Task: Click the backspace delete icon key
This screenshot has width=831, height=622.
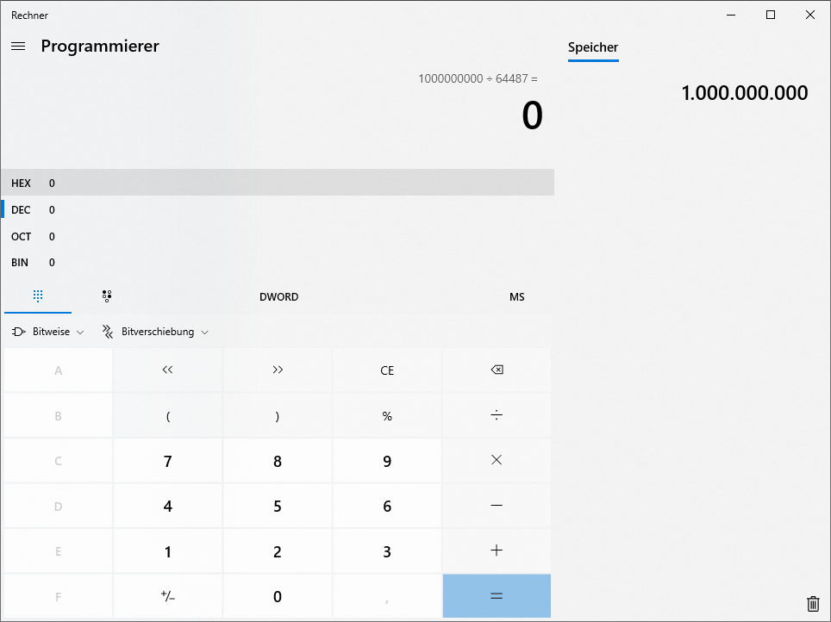Action: pyautogui.click(x=497, y=370)
